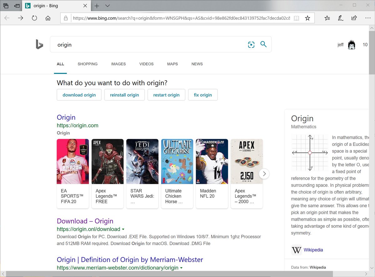The image size is (375, 277).
Task: Open the STAR WARS Jedi thumbnail
Action: tap(142, 161)
